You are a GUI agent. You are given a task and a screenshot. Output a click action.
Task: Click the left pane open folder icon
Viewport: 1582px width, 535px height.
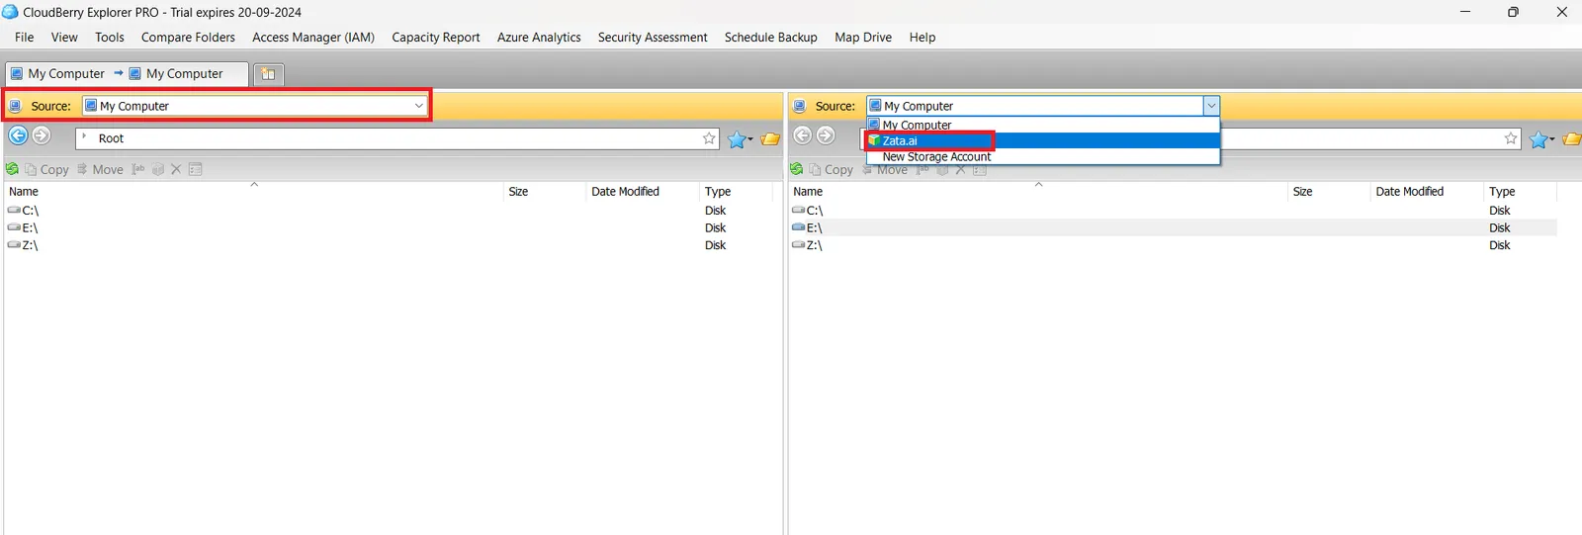click(x=770, y=138)
